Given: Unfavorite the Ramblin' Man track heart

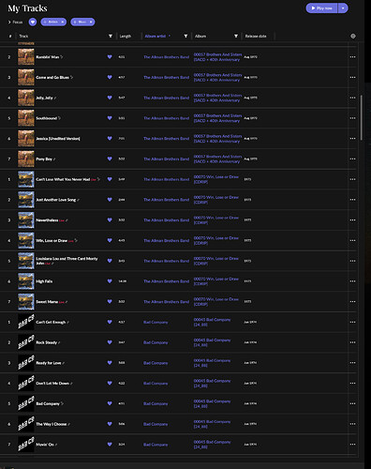Looking at the screenshot, I should [x=110, y=57].
